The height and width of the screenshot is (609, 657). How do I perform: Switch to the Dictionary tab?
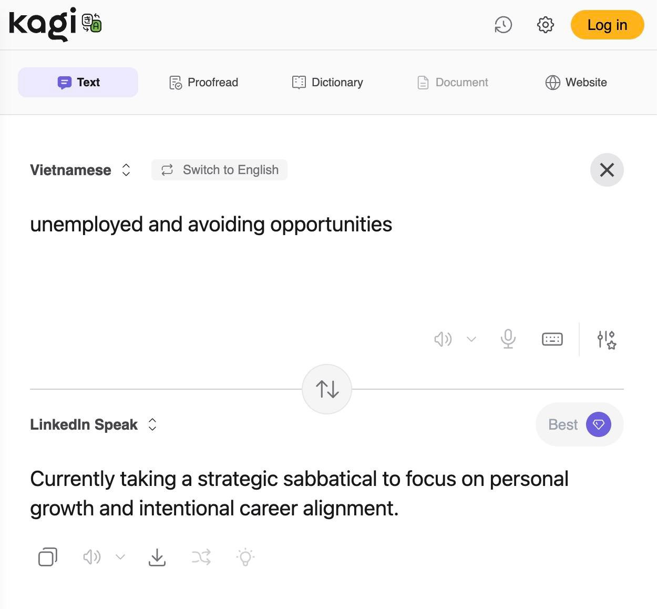(x=327, y=83)
